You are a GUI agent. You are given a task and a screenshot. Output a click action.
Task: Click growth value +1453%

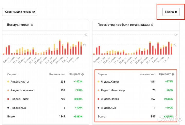(x=78, y=82)
